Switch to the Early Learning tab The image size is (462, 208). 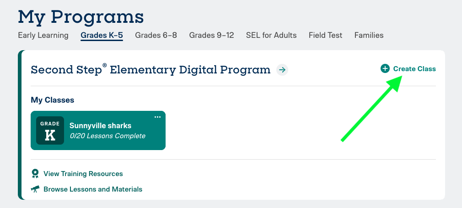(43, 35)
